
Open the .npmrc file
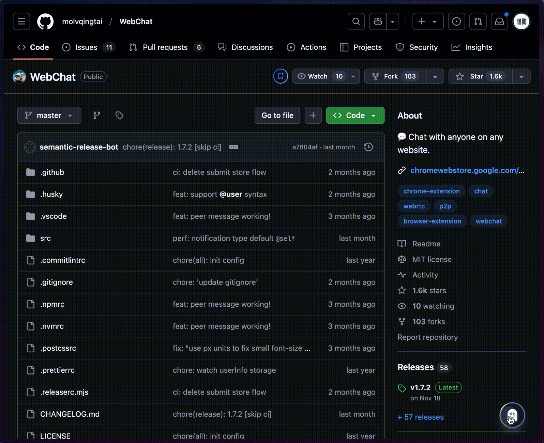click(52, 304)
